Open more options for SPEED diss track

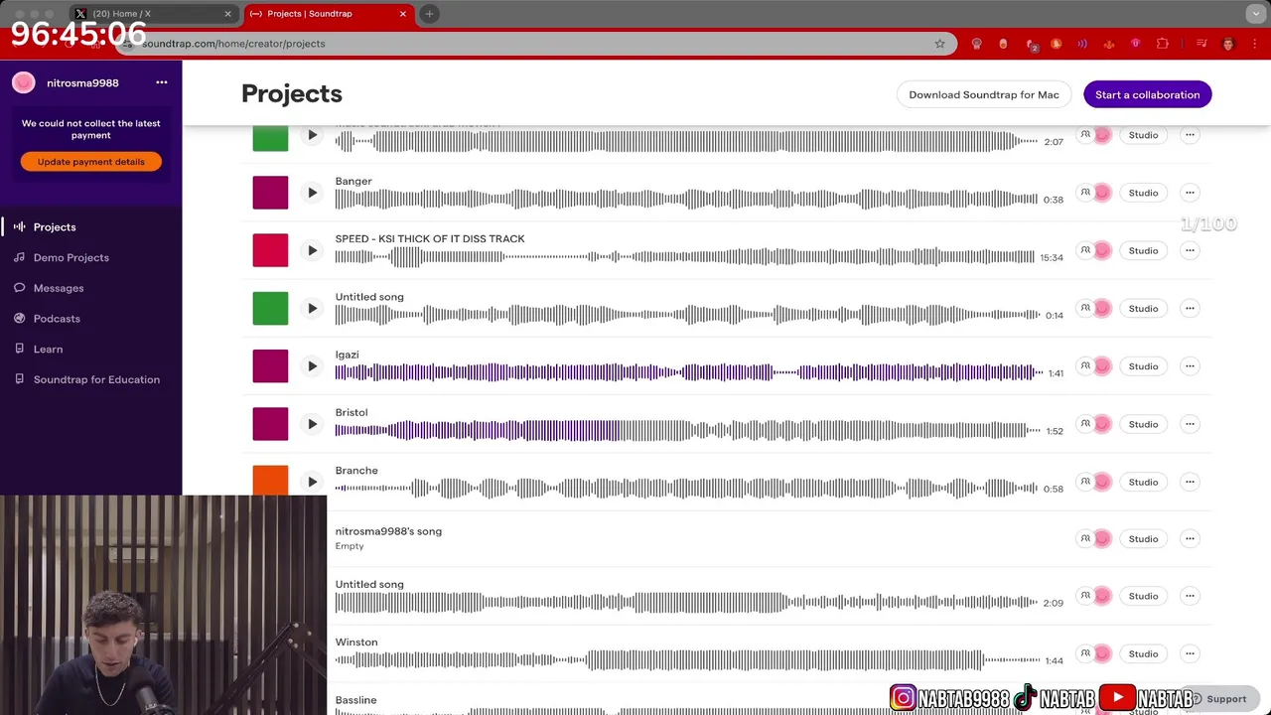[1190, 250]
